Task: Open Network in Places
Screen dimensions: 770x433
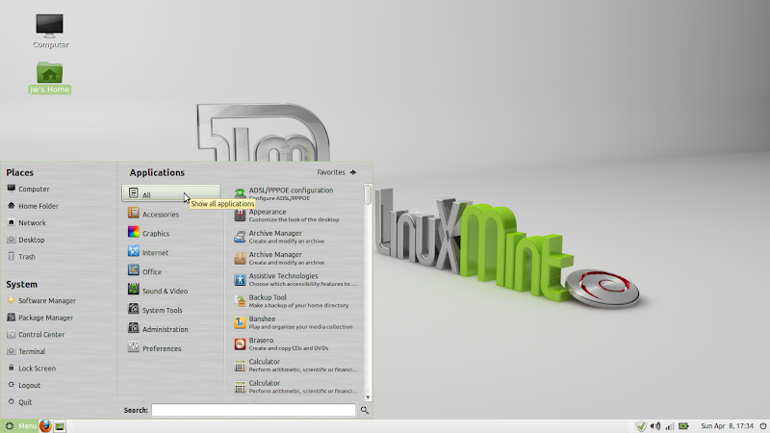Action: tap(27, 223)
